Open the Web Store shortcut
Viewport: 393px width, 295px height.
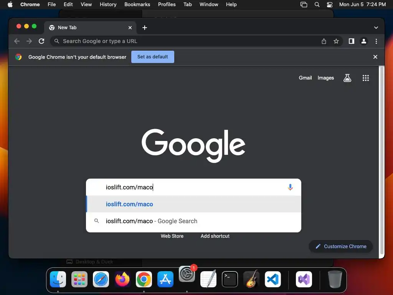click(172, 236)
